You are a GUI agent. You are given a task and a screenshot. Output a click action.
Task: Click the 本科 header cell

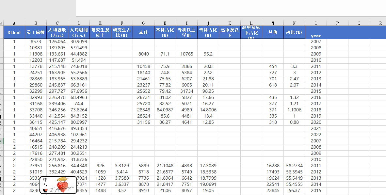pos(143,32)
